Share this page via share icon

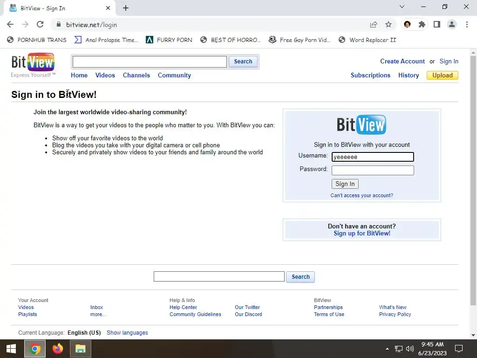click(x=374, y=24)
